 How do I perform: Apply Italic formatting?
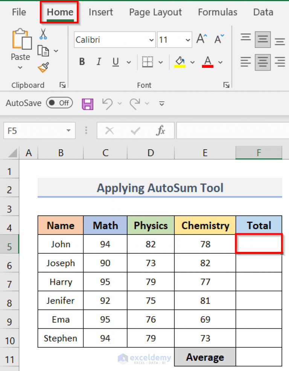(x=99, y=62)
